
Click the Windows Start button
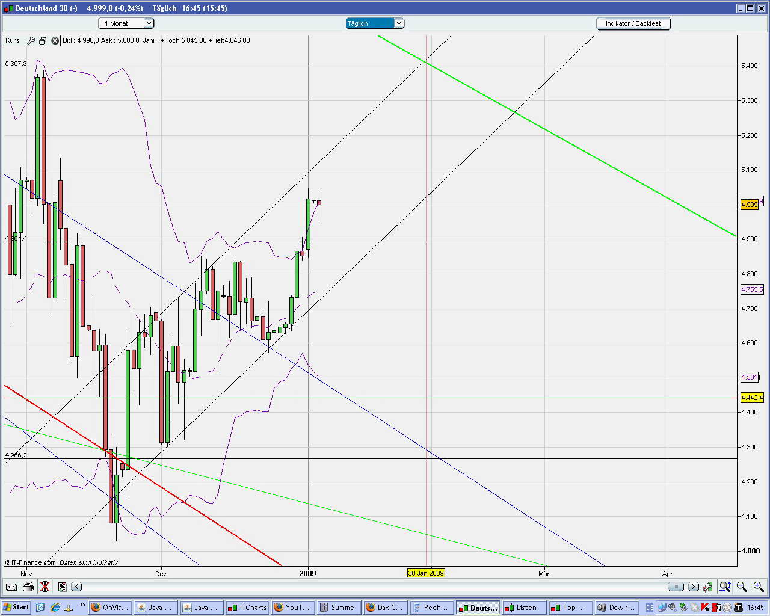16,608
